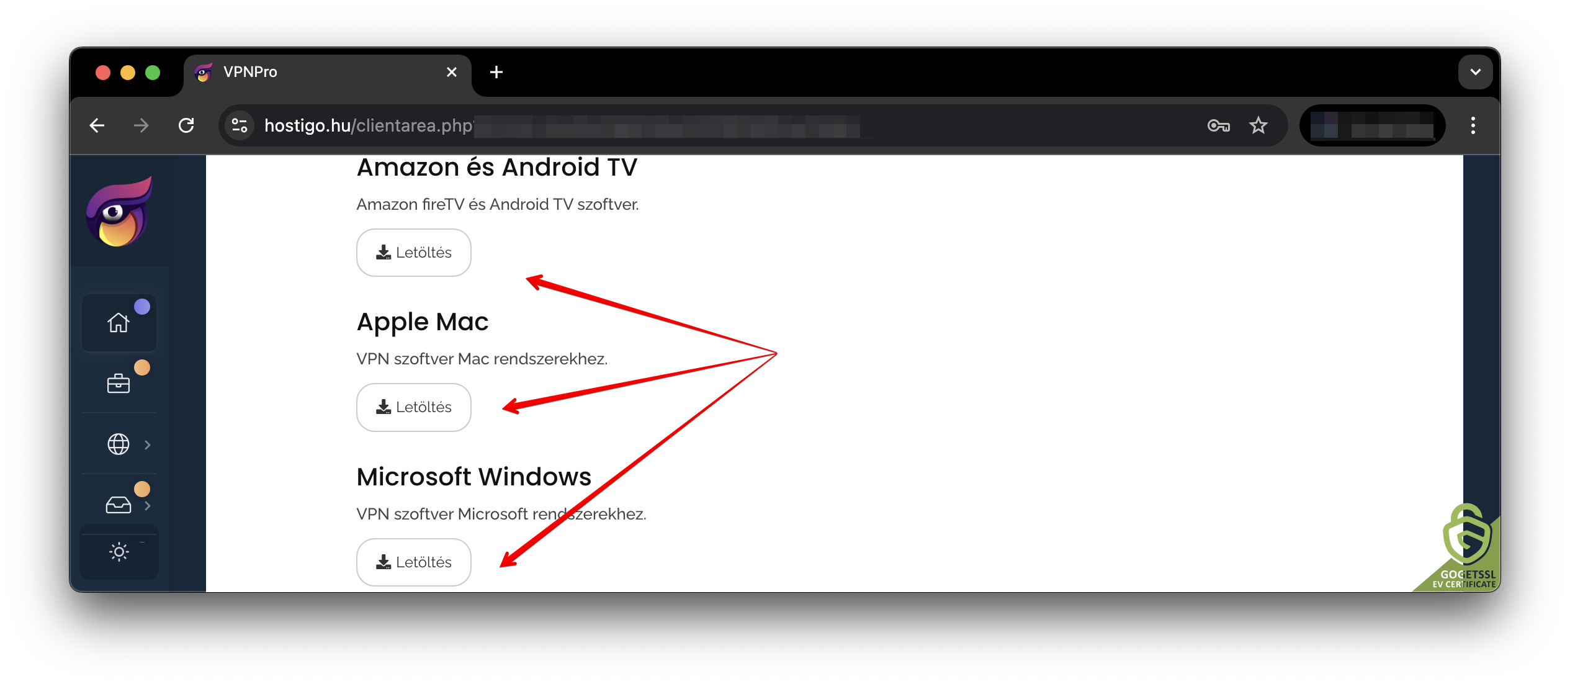Click the Apple Mac heading
Viewport: 1570px width, 684px height.
[423, 322]
